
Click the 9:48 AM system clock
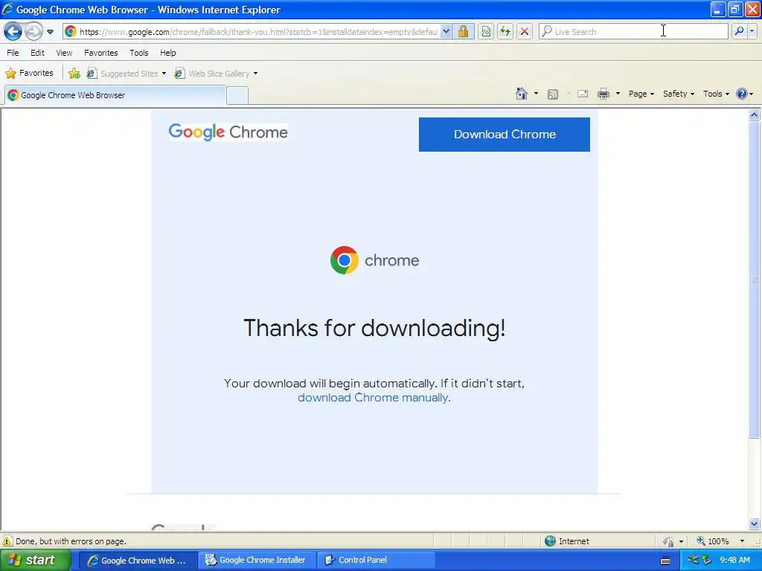point(734,561)
